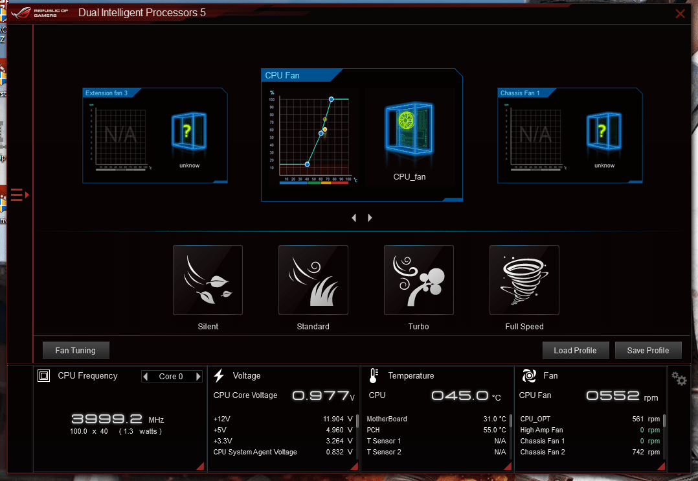The height and width of the screenshot is (481, 698).
Task: Click the Temperature thermometer icon
Action: tap(374, 376)
